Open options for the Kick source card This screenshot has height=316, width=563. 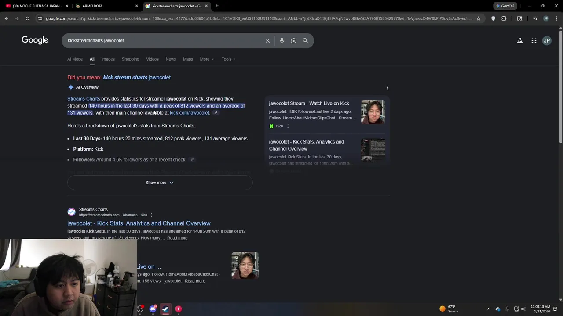pyautogui.click(x=288, y=126)
